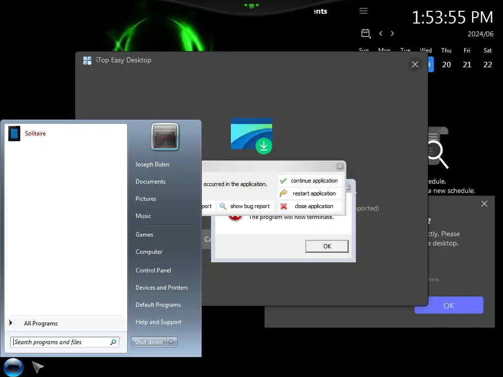503x377 pixels.
Task: Select Thursday 20 in the calendar
Action: pyautogui.click(x=446, y=65)
